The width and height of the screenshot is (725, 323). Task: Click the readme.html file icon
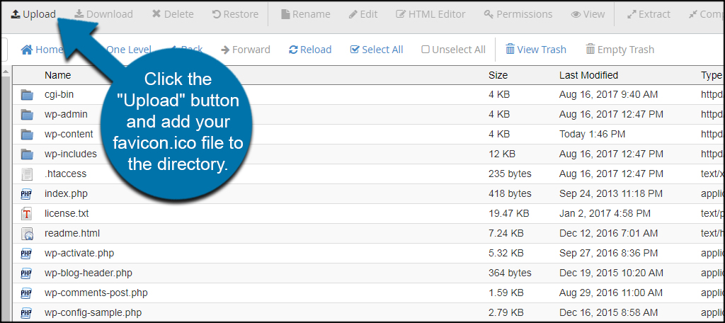(x=28, y=234)
